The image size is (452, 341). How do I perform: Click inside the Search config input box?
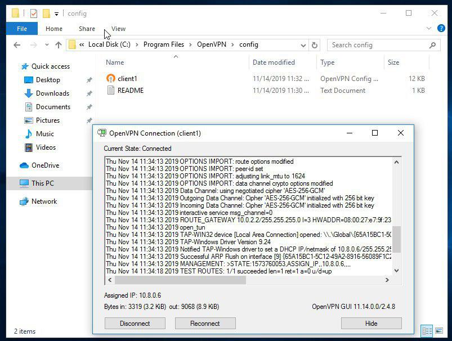pos(372,44)
